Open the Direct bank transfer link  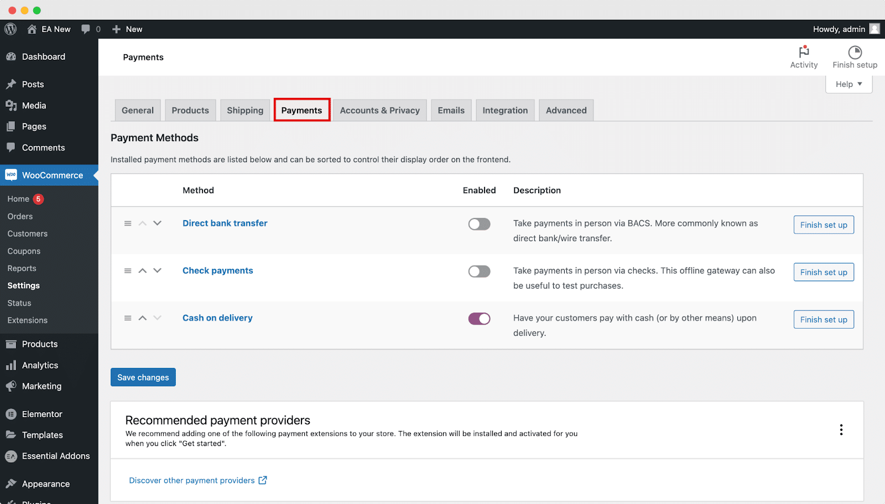pos(225,223)
